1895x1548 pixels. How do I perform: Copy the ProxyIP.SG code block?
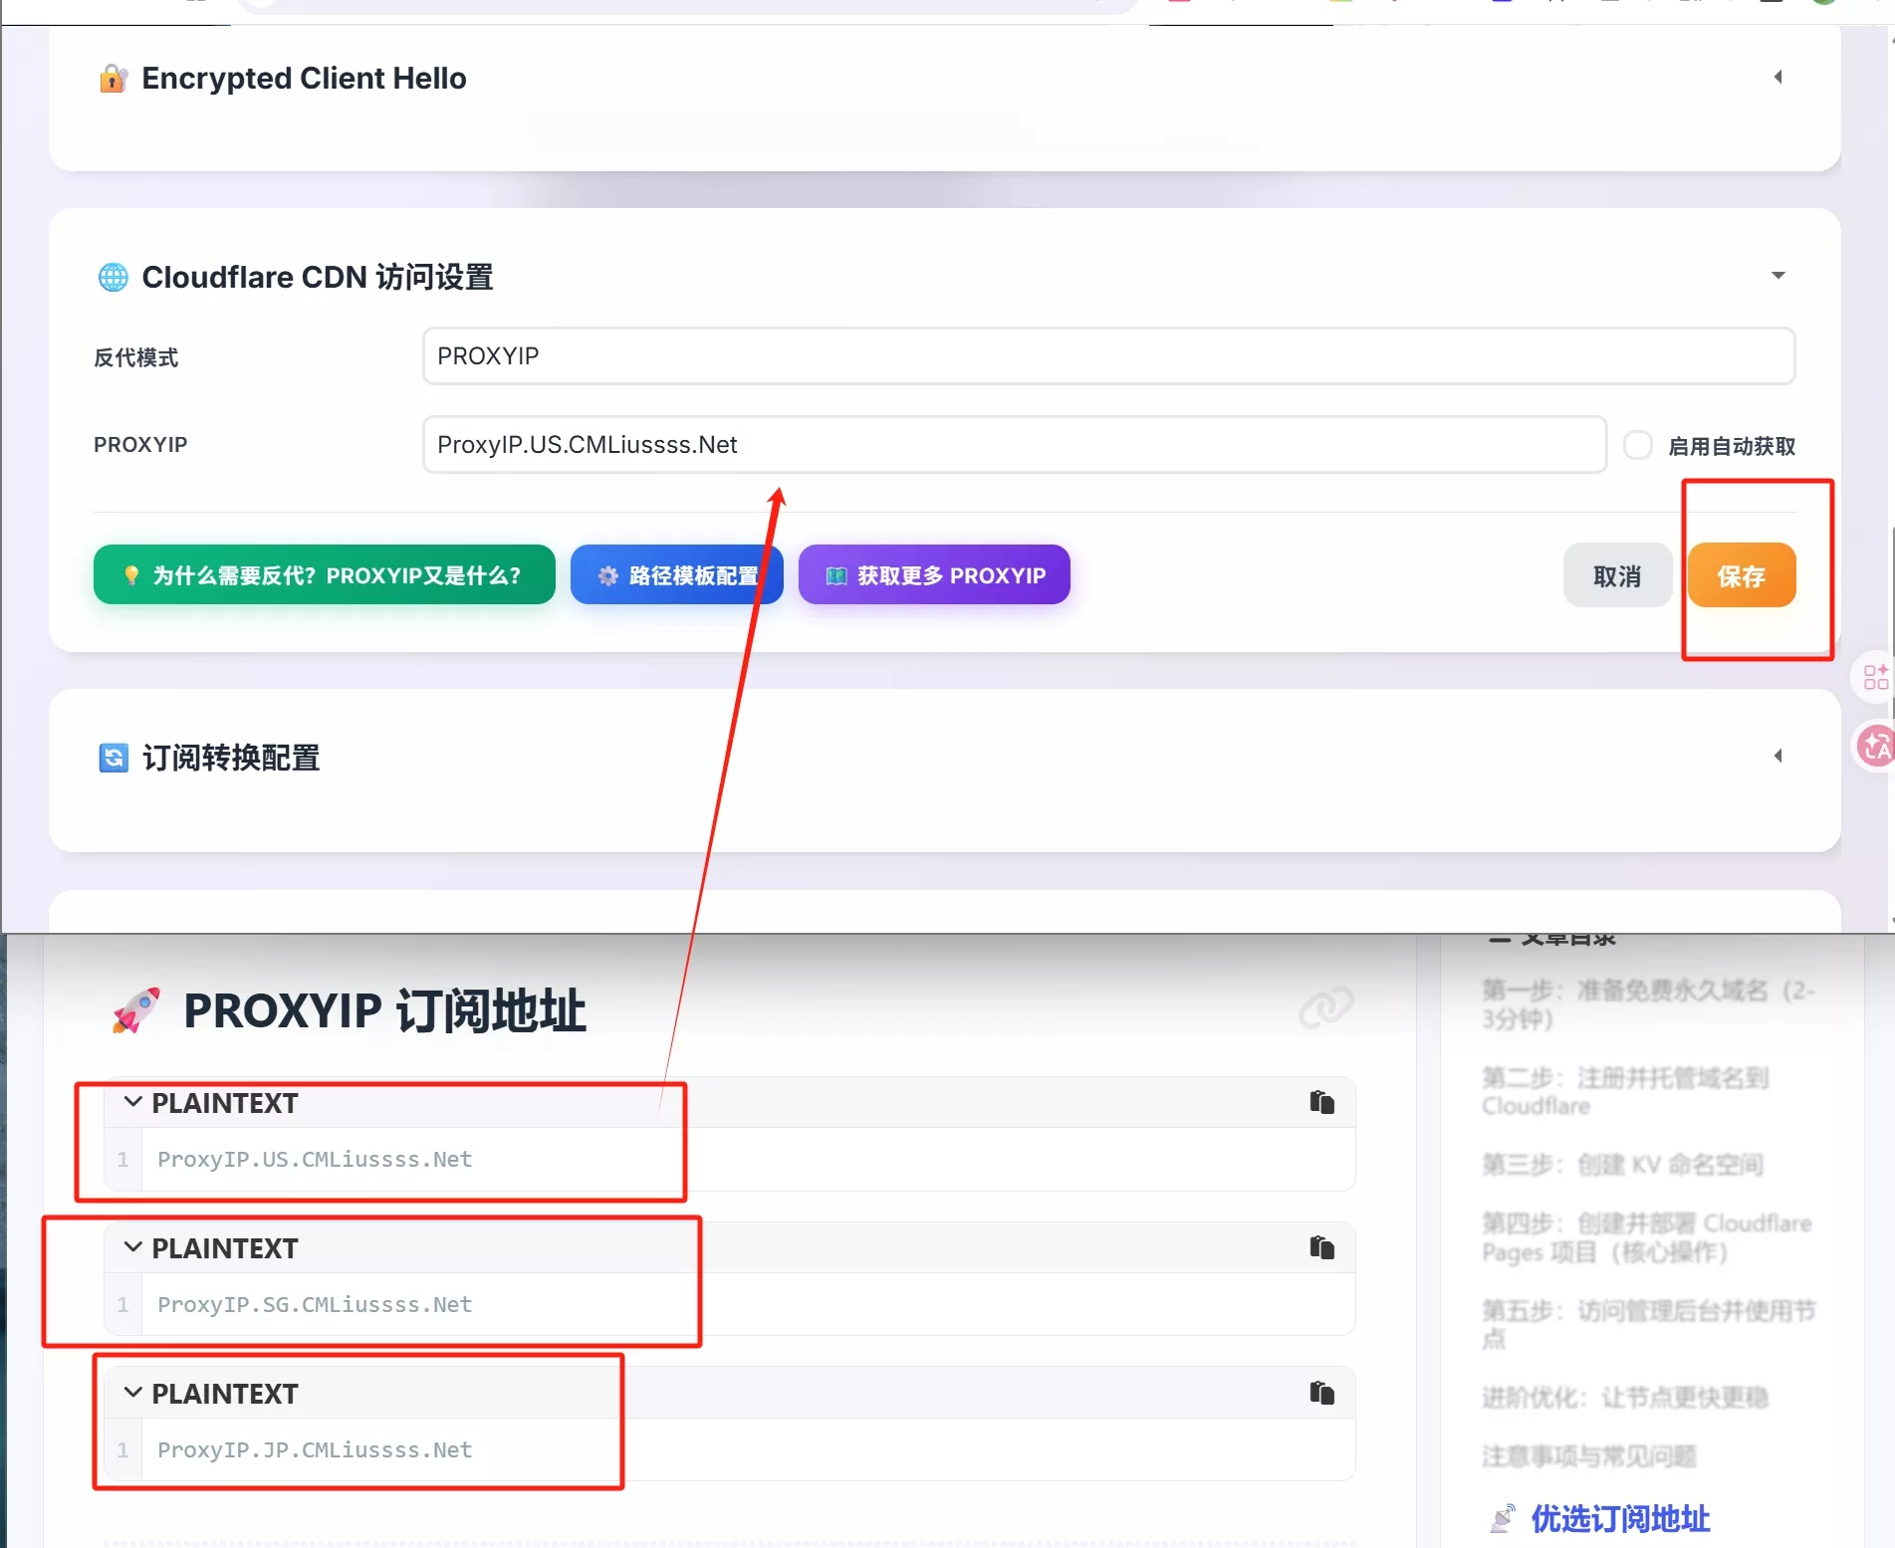click(x=1321, y=1247)
